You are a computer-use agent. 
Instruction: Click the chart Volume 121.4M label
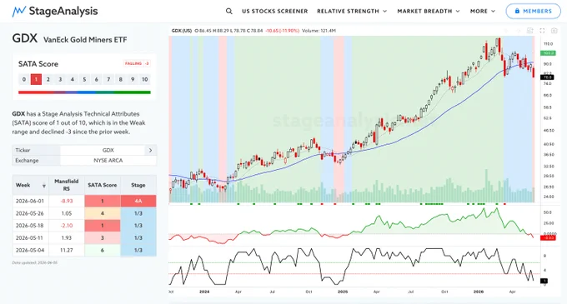[x=319, y=31]
